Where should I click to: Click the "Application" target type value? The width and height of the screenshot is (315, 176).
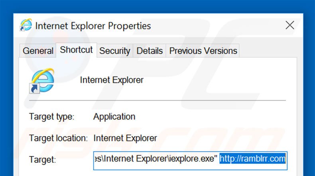coord(114,117)
